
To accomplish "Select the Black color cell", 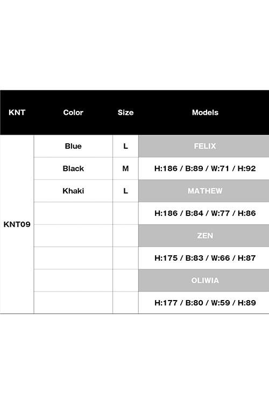I will [x=73, y=169].
